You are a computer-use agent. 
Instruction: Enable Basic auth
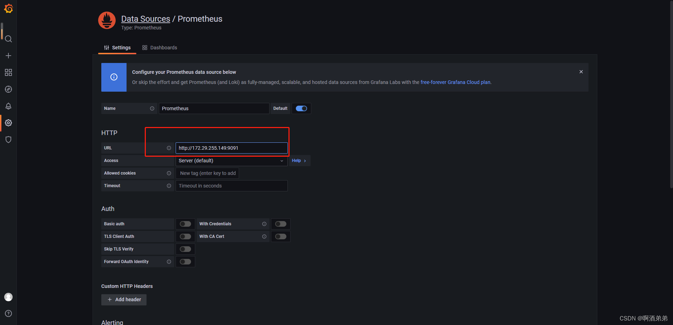tap(185, 224)
